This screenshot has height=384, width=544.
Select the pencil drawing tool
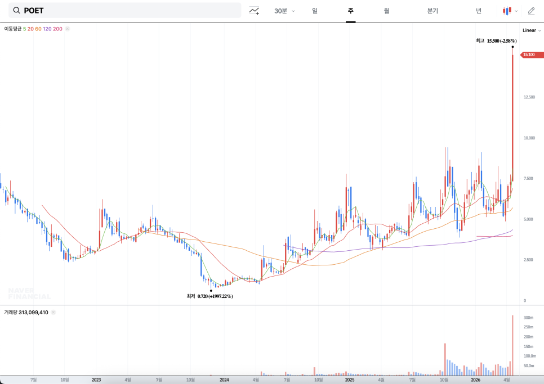point(531,11)
